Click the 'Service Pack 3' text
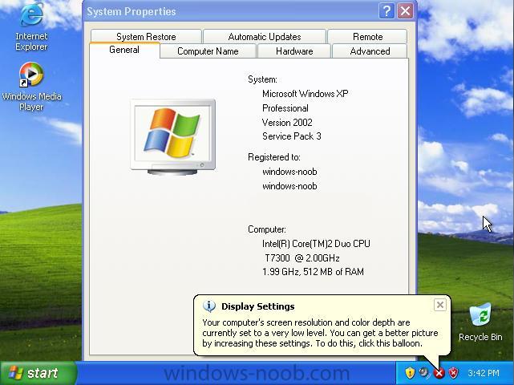 click(x=291, y=136)
